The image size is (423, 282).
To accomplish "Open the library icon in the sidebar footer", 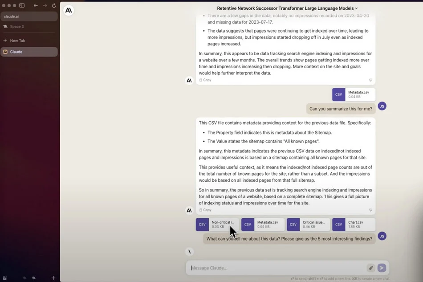I will click(5, 278).
